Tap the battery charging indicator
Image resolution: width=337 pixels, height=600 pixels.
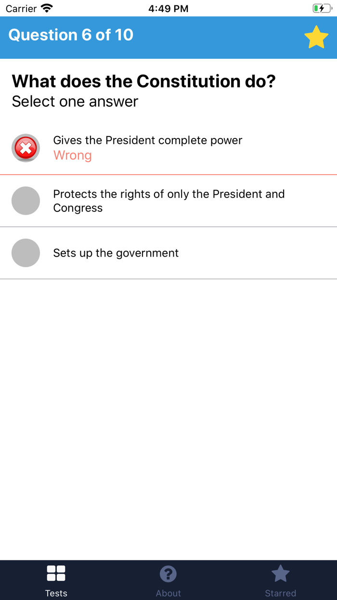(322, 8)
